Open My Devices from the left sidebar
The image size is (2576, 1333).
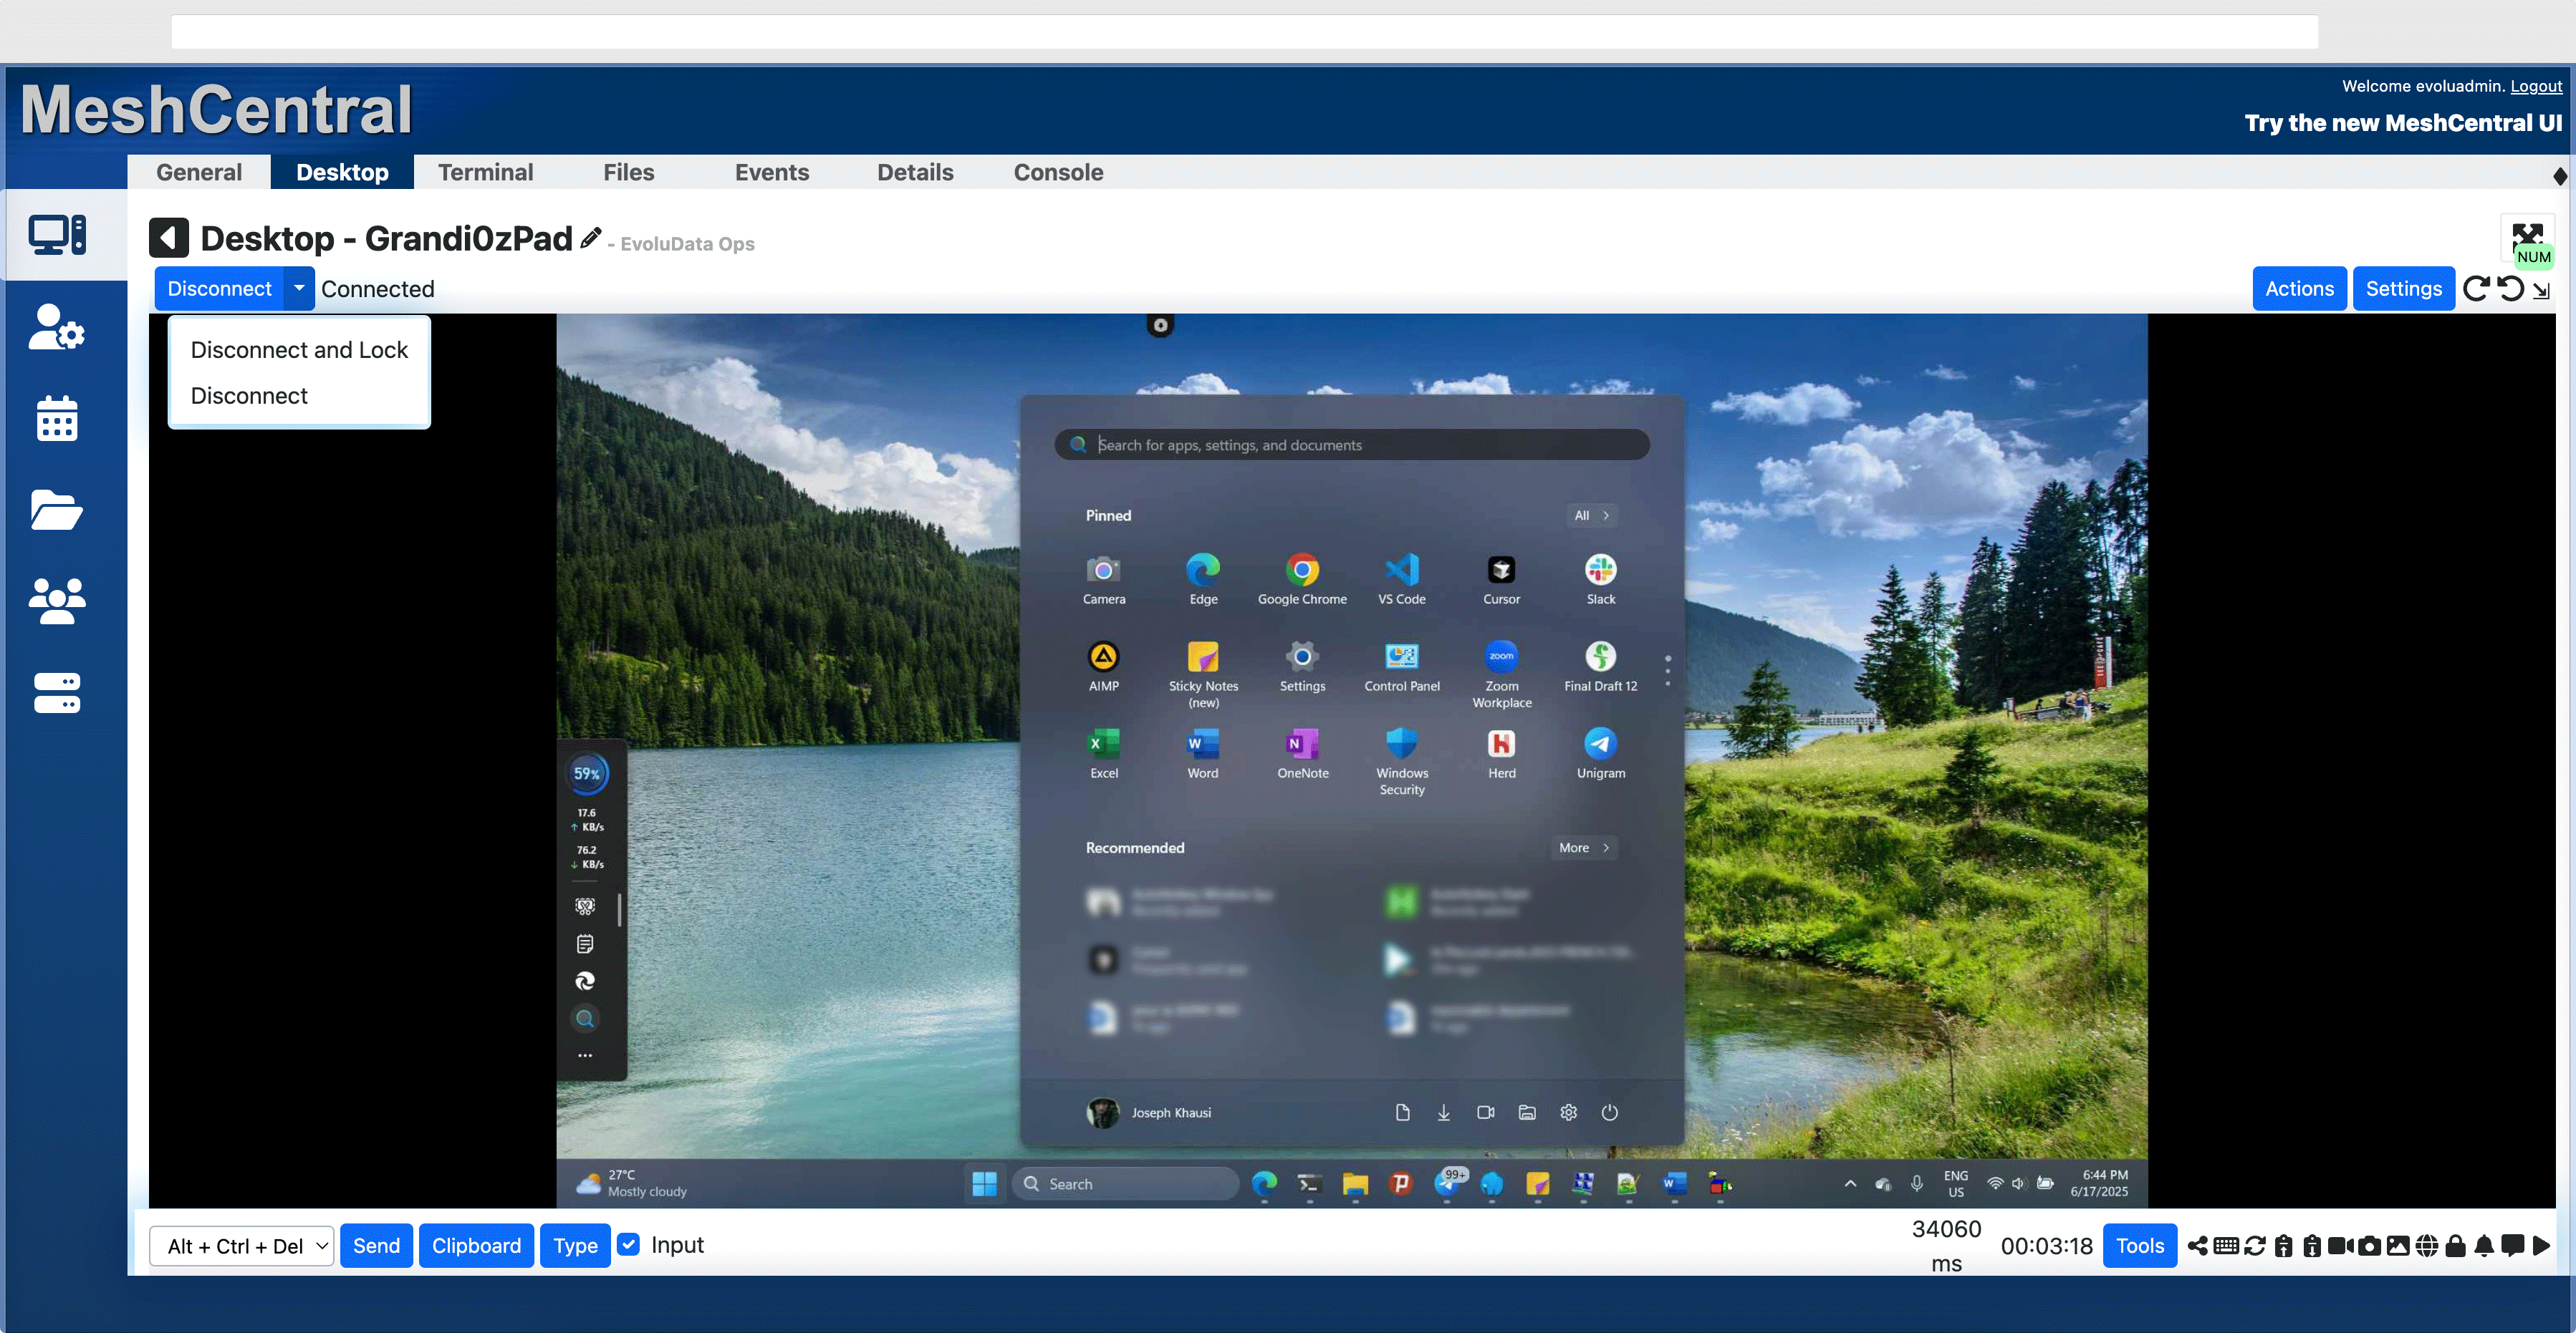point(57,236)
